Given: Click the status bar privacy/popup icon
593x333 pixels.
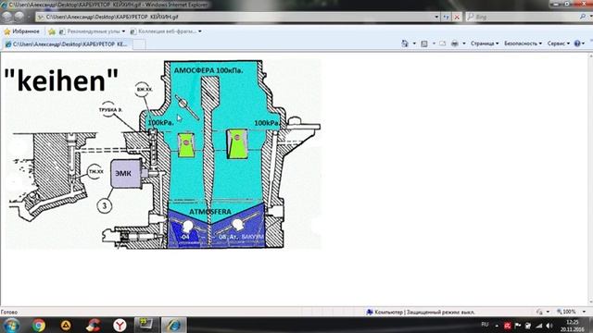Looking at the screenshot, I should point(539,312).
